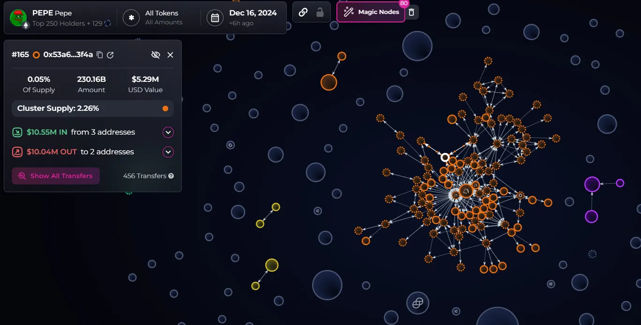Hide wallet #165 using the crossed-eye icon
The width and height of the screenshot is (641, 325).
click(156, 55)
